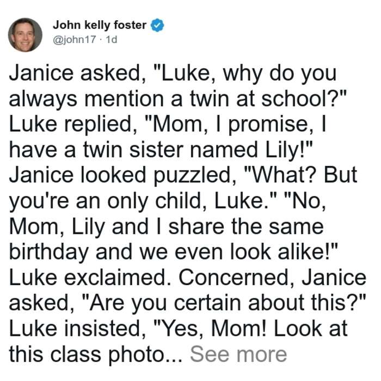381x381 pixels.
Task: Visit the @john17 handle link
Action: click(75, 39)
